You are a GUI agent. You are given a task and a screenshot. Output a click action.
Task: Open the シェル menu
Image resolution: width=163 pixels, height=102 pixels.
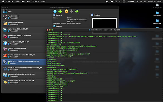[18, 1]
